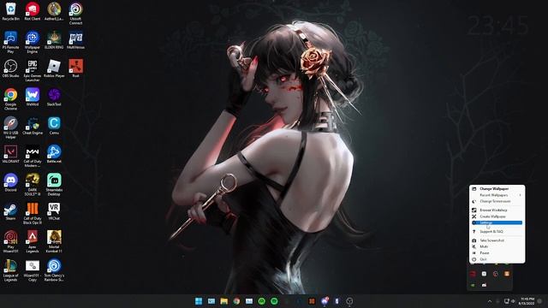Launch Wallpaper Engine from the desktop
The image size is (548, 308).
click(x=33, y=42)
